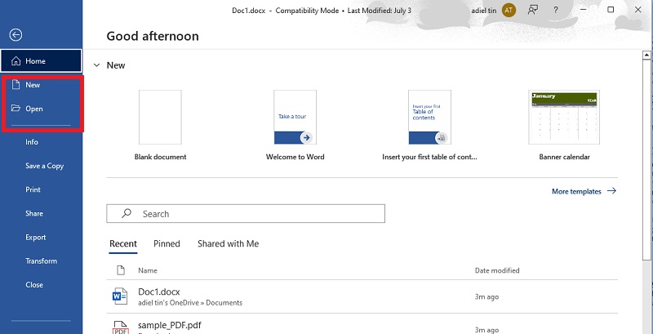Image resolution: width=653 pixels, height=334 pixels.
Task: Click the '3m ago' date of Doc1.docx
Action: (486, 297)
